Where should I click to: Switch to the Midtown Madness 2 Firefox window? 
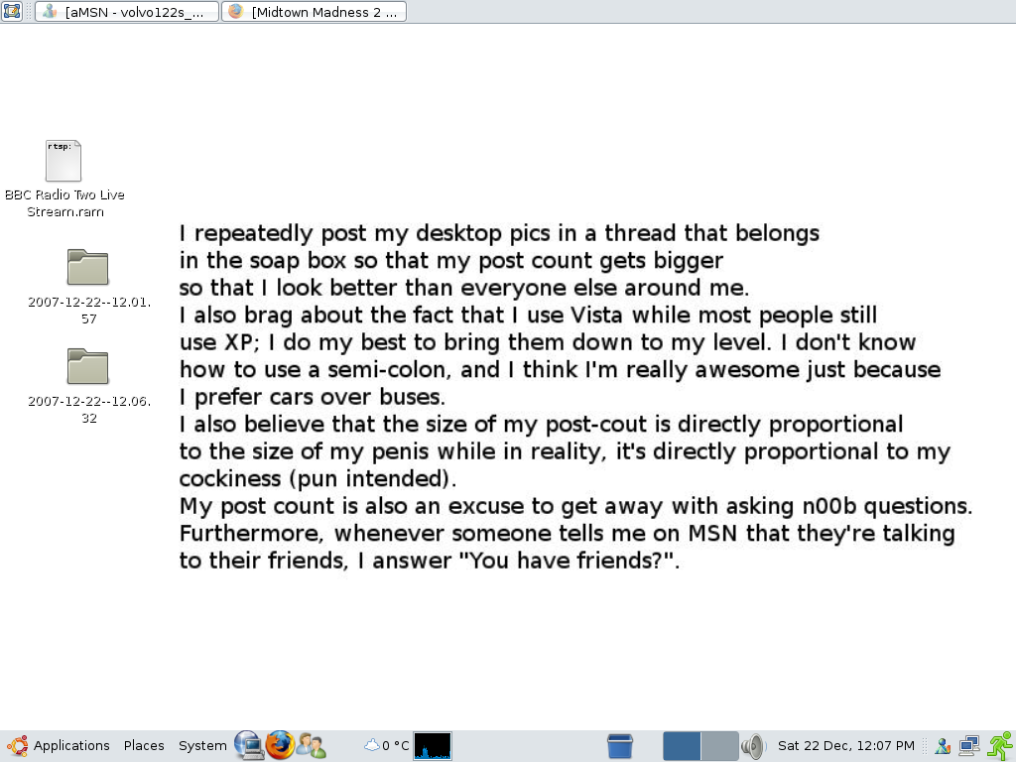[x=314, y=12]
